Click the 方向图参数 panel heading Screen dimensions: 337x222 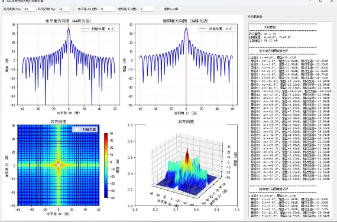coord(255,17)
